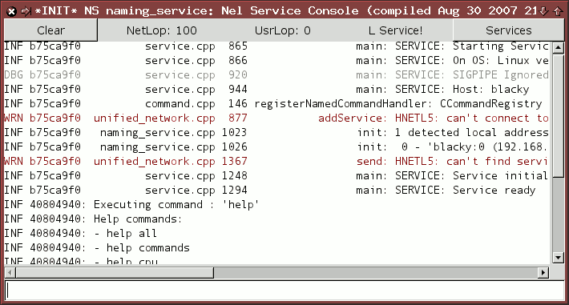
Task: Click the horizontal scrollbar right arrow
Action: (x=543, y=272)
